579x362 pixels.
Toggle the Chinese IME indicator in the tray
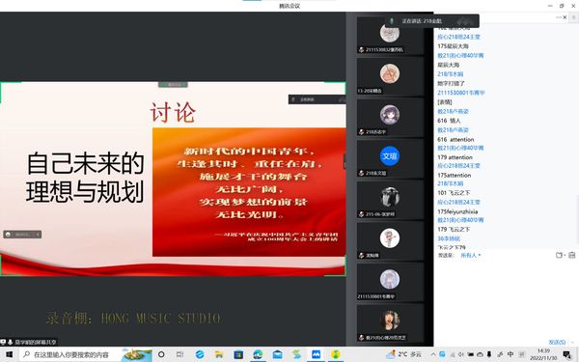pos(510,354)
